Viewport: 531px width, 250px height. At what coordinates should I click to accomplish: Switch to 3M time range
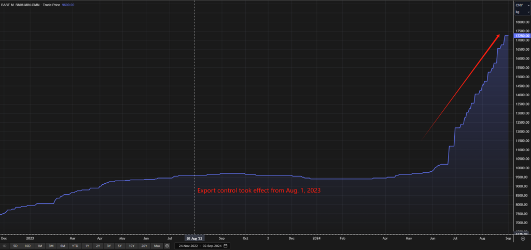pos(51,246)
